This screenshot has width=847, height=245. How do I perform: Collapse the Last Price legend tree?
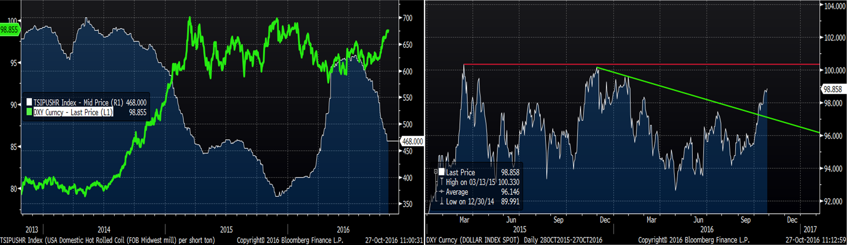point(435,172)
